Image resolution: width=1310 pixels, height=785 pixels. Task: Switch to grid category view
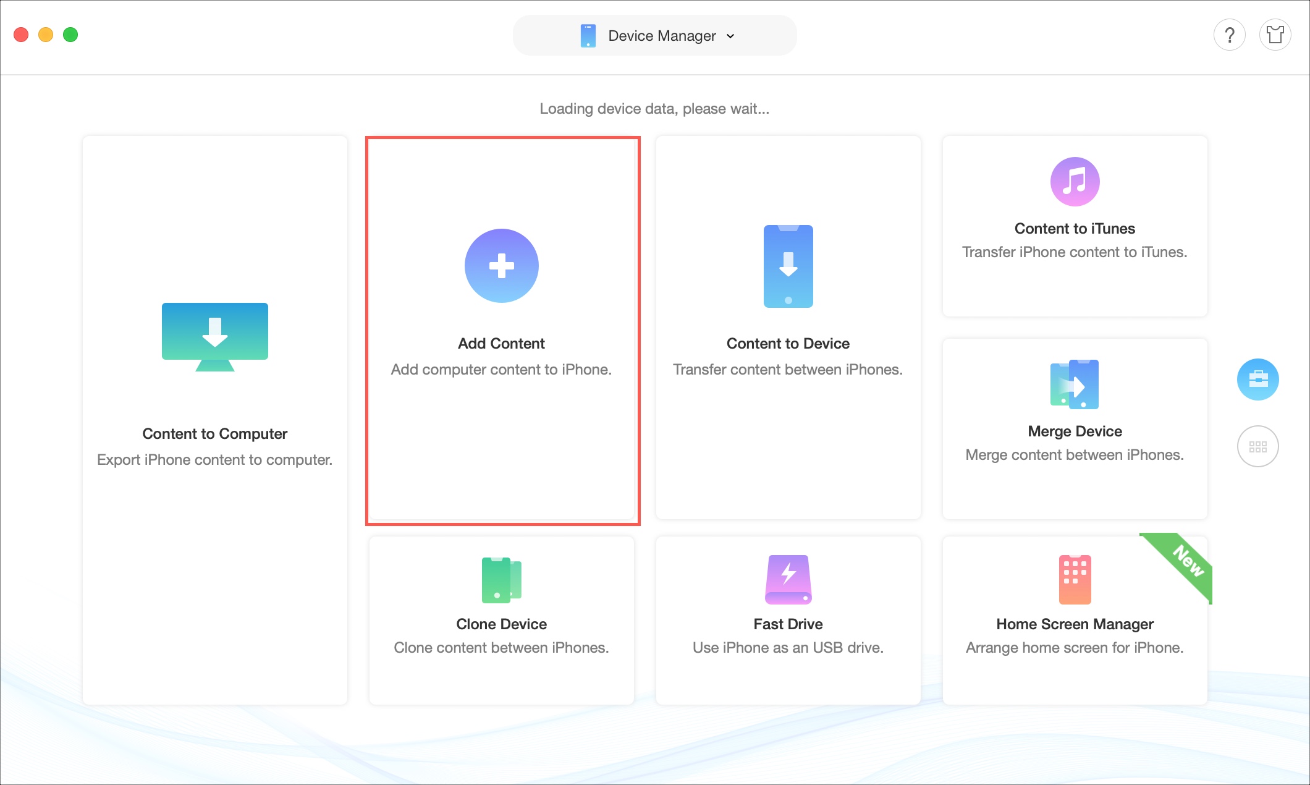pos(1257,446)
